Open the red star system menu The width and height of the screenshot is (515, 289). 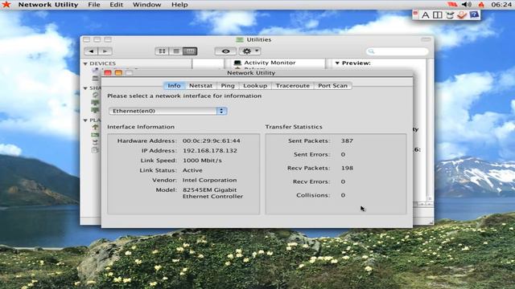tap(6, 4)
